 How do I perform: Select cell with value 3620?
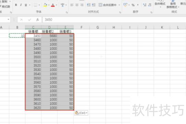click(33, 108)
